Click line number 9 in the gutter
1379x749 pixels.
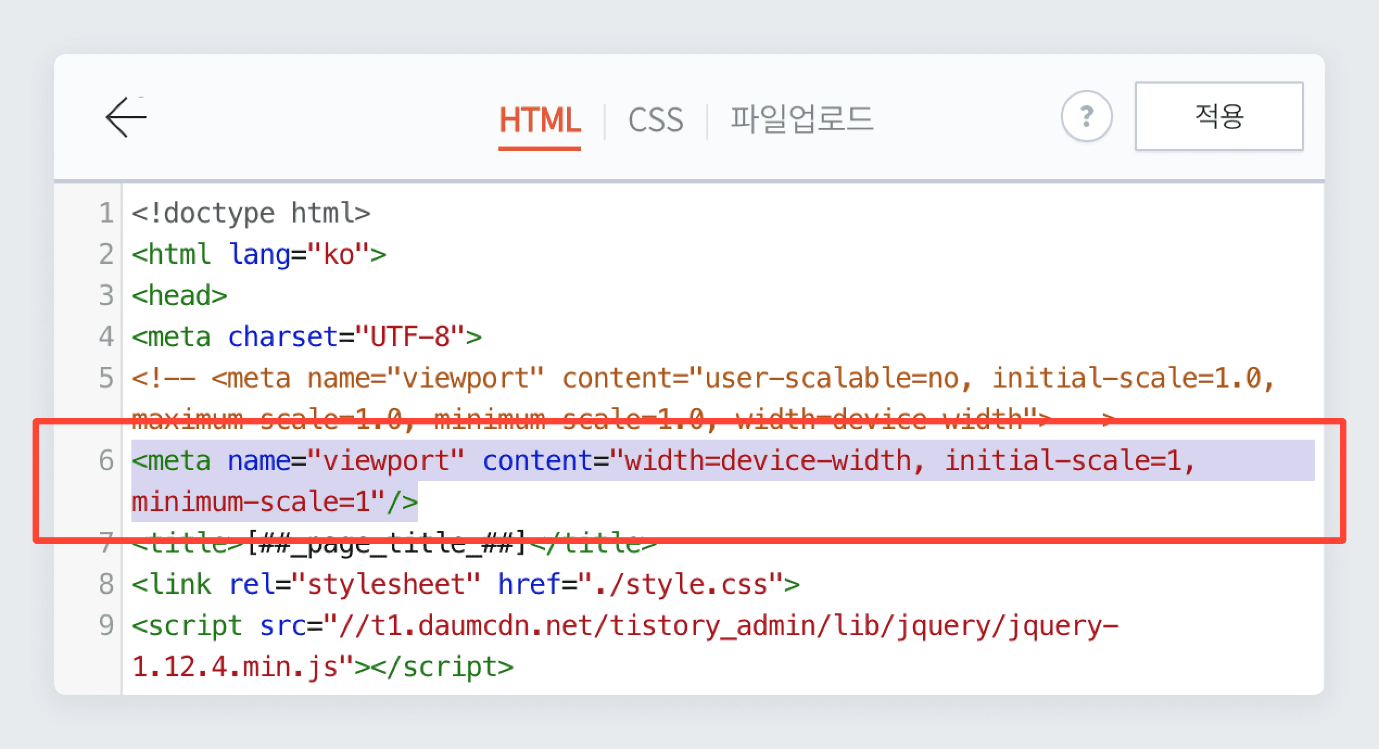coord(106,625)
